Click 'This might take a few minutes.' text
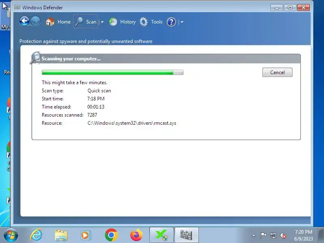This screenshot has height=243, width=324. click(75, 83)
